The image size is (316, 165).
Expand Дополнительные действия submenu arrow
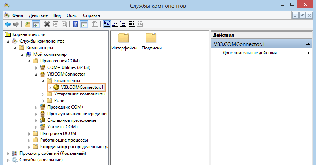(308, 53)
